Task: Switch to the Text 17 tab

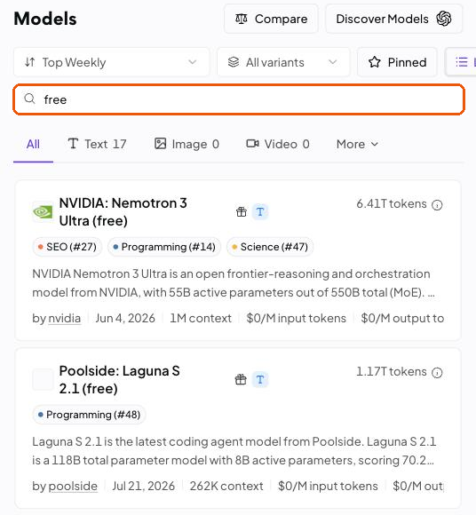Action: pyautogui.click(x=97, y=144)
